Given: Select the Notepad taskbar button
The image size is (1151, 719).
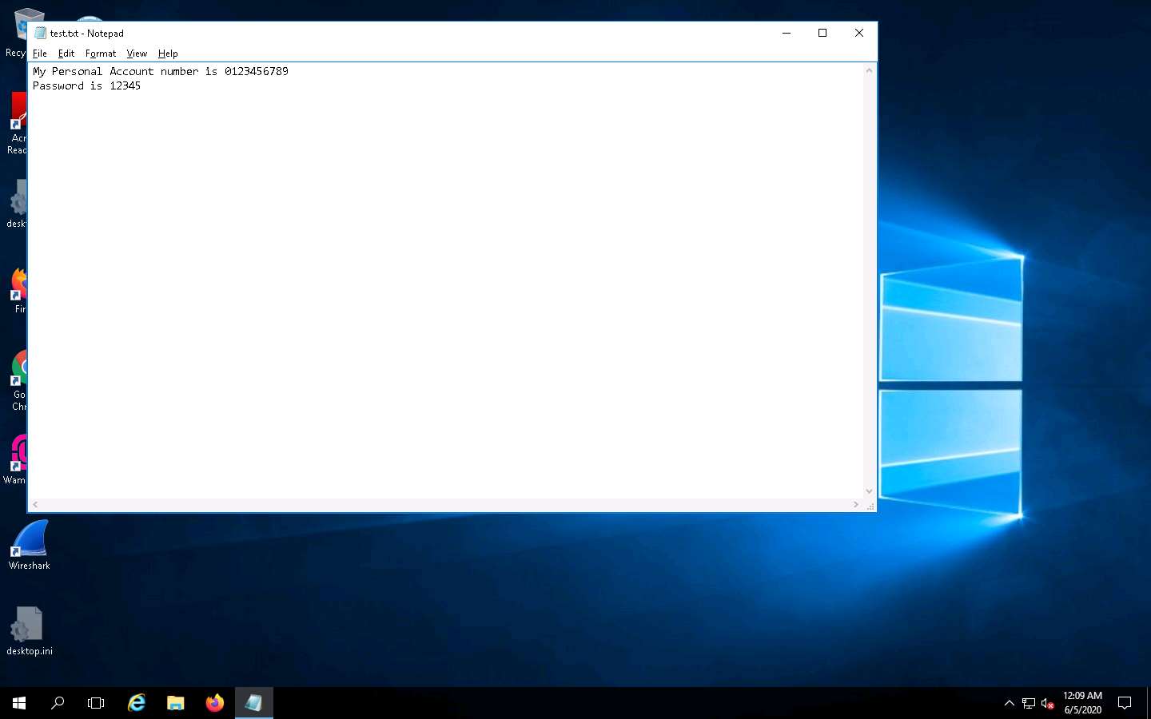Looking at the screenshot, I should click(254, 703).
